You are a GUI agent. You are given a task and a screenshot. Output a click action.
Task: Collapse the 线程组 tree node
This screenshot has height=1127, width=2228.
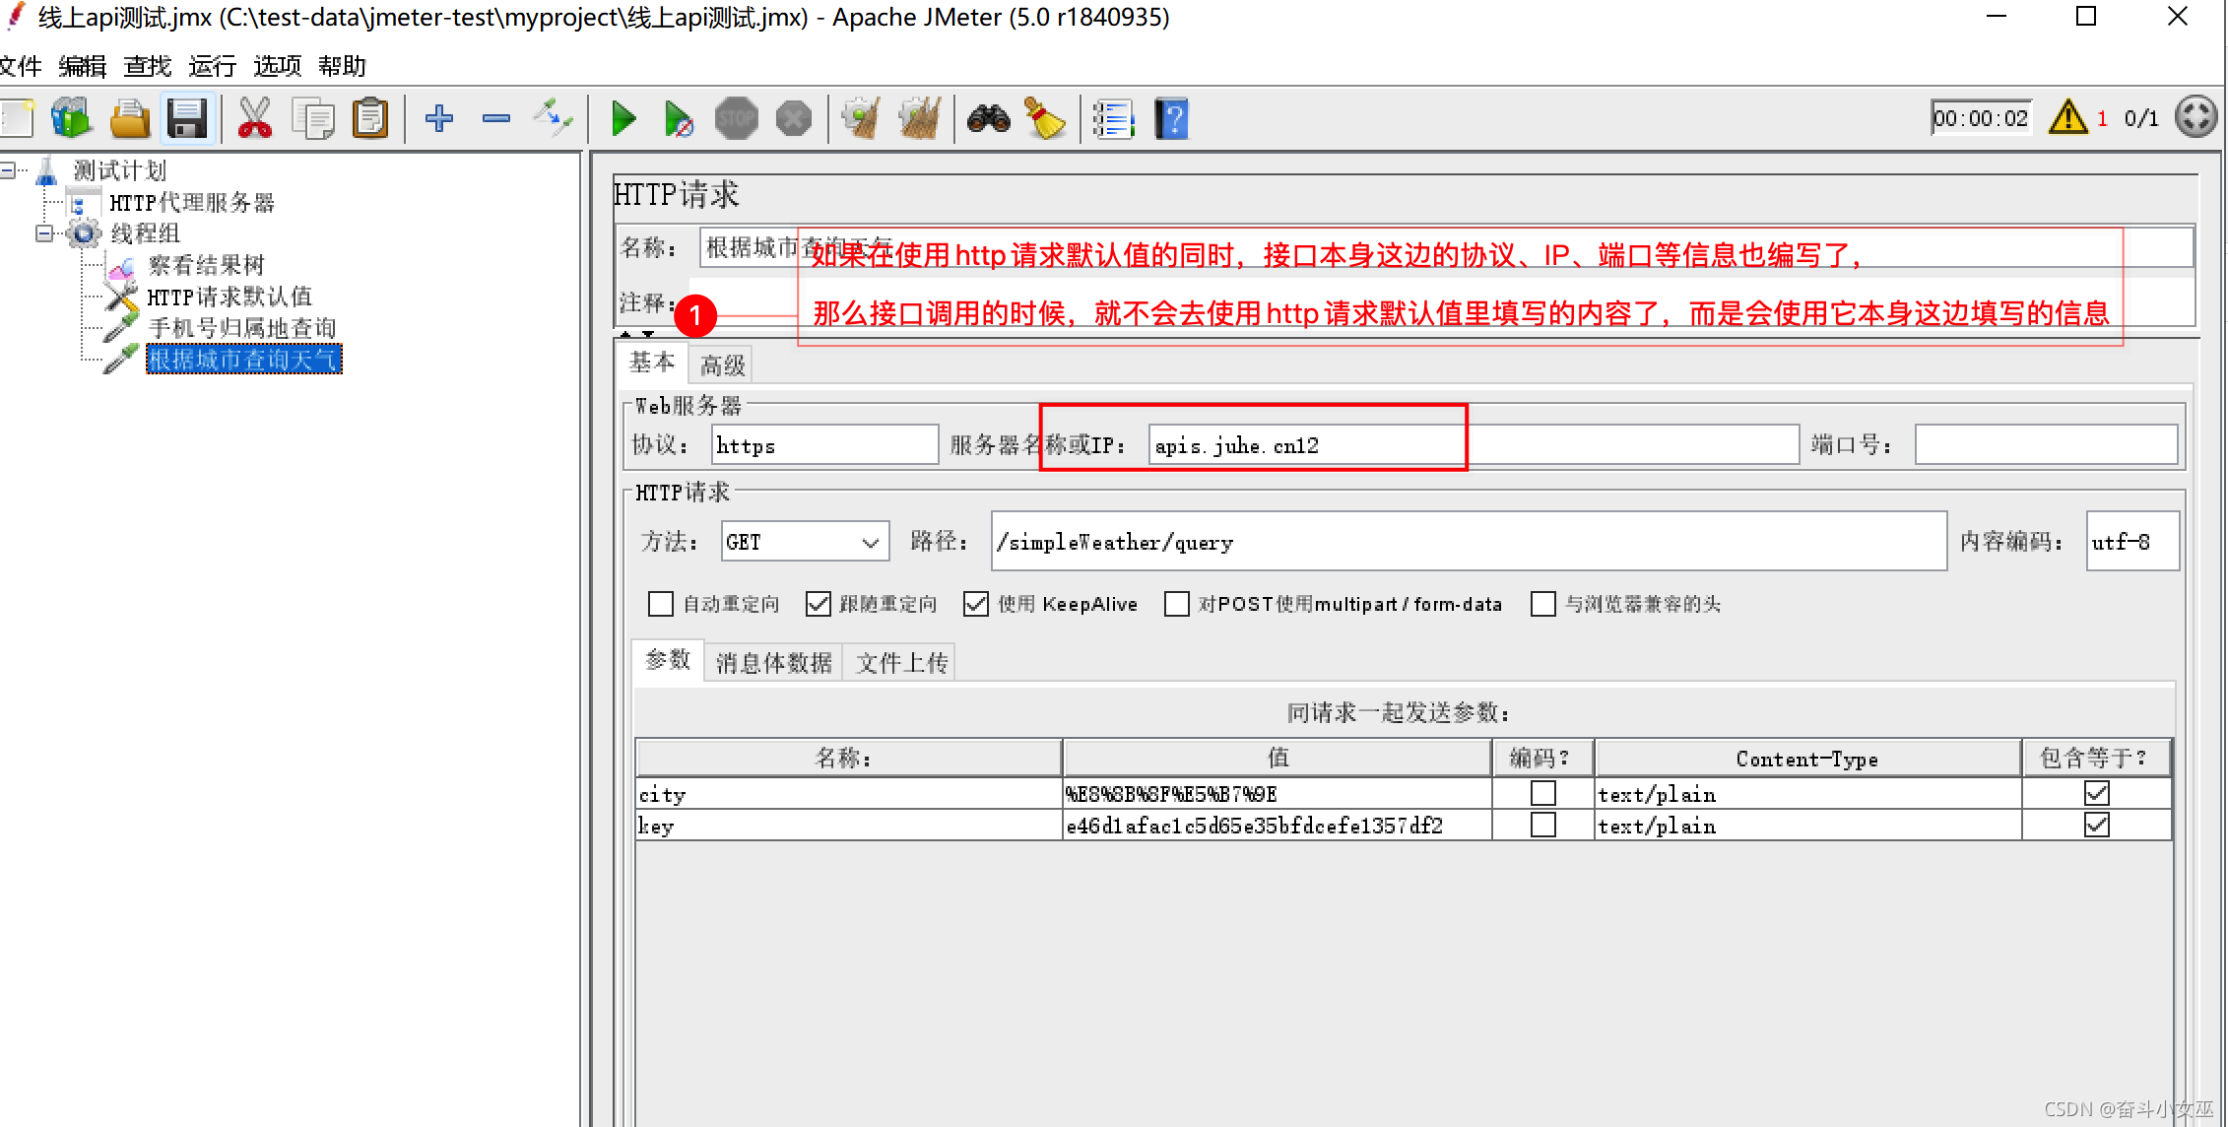44,233
